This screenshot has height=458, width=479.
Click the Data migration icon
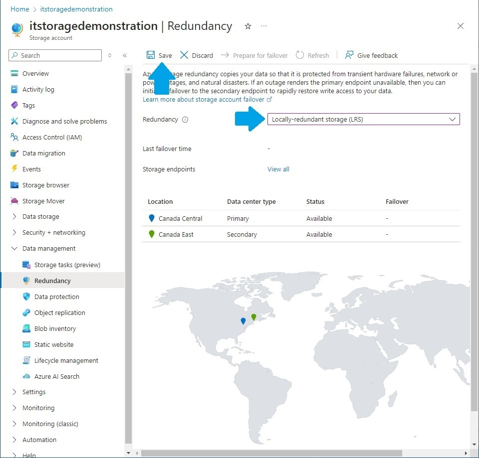coord(14,153)
